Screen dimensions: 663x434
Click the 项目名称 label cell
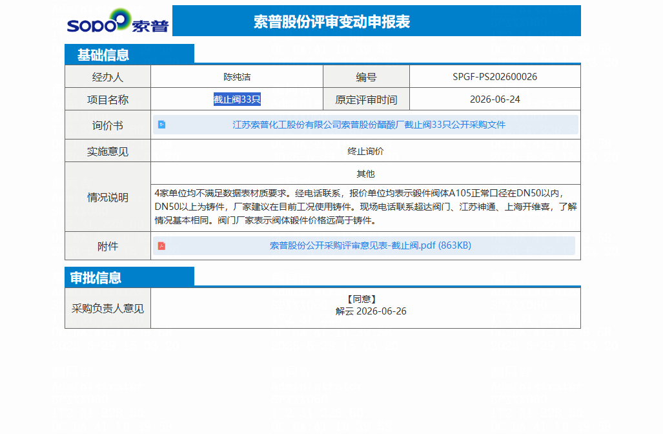click(108, 99)
